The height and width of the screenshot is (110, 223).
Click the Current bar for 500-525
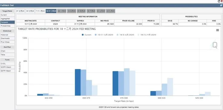pyautogui.click(x=153, y=93)
